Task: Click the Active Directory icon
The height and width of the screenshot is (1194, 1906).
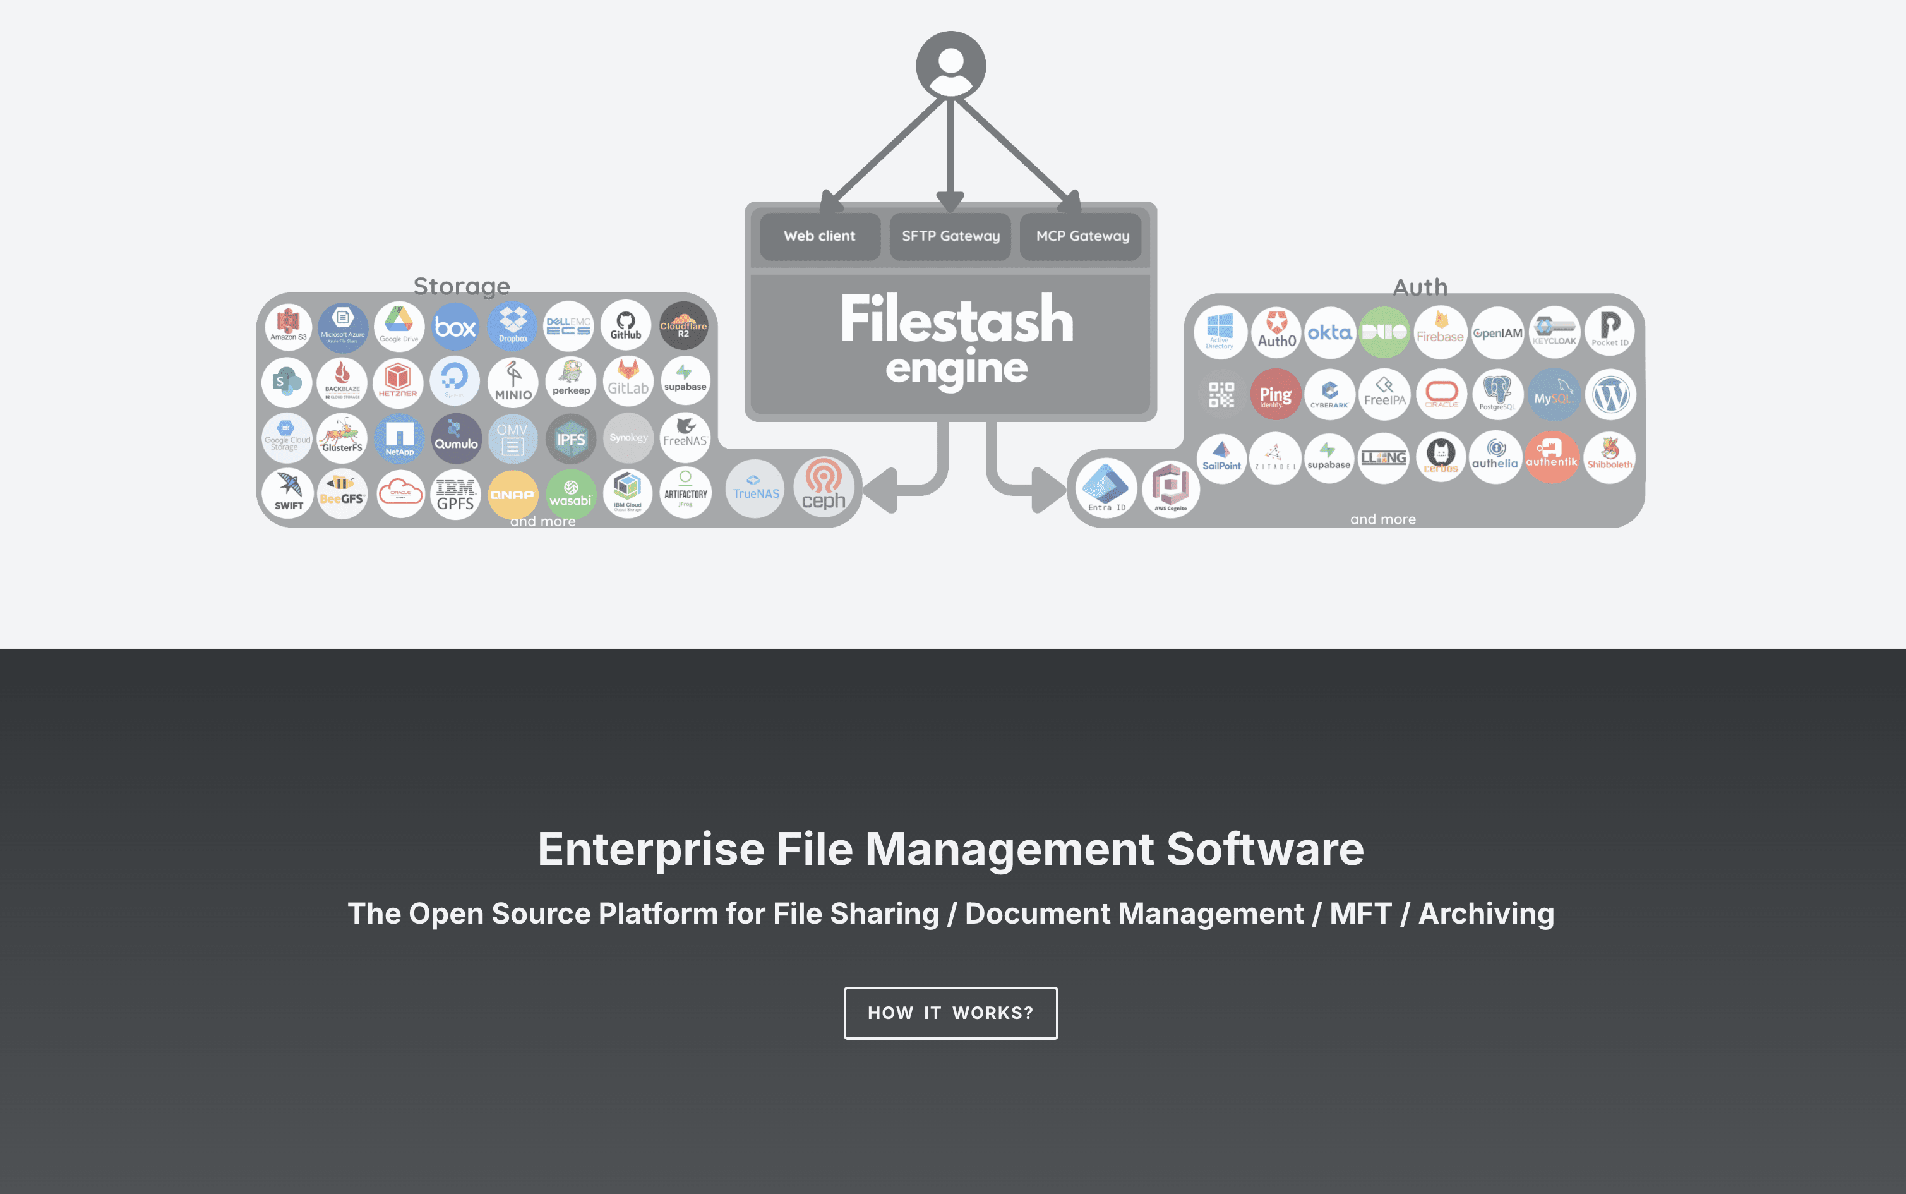Action: (x=1220, y=332)
